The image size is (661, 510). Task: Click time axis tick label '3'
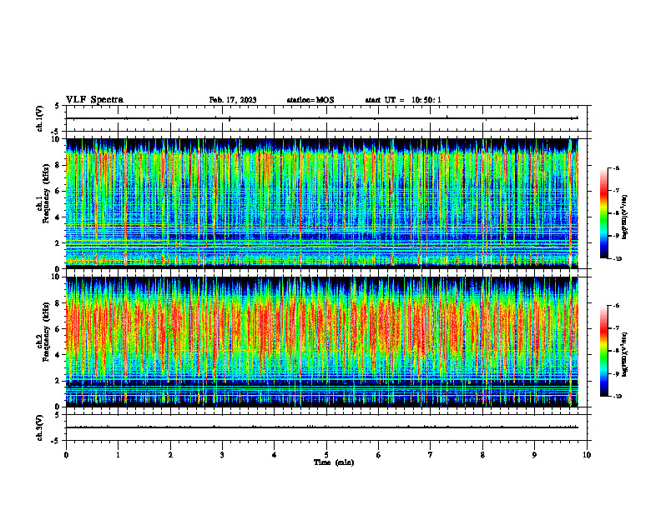coord(222,455)
